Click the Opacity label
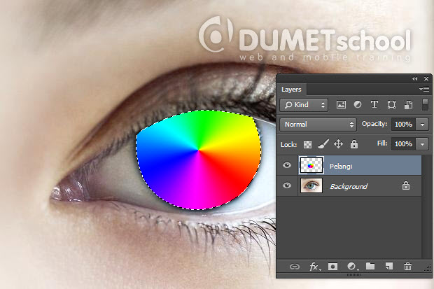This screenshot has width=434, height=289. [x=374, y=124]
